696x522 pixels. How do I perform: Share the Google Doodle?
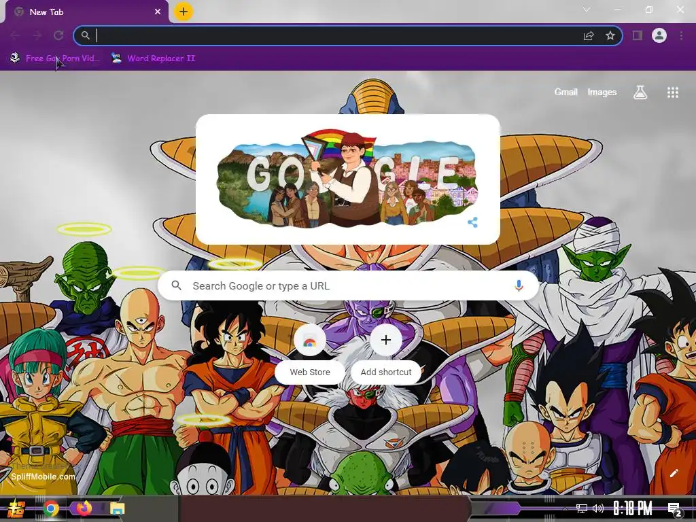[x=473, y=222]
